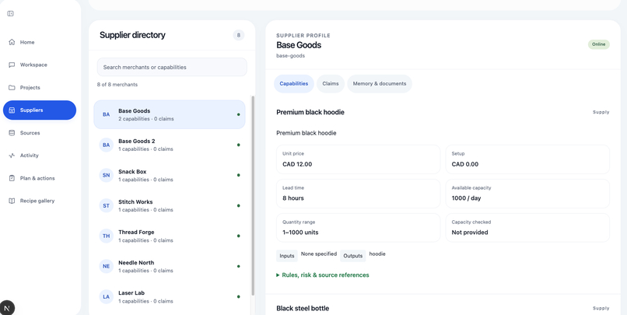Click the BA avatar for Base Goods 2

coord(106,145)
